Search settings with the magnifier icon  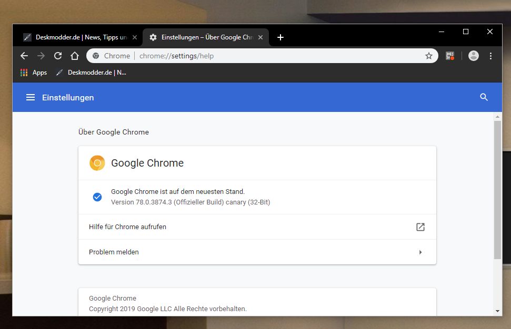pos(484,97)
